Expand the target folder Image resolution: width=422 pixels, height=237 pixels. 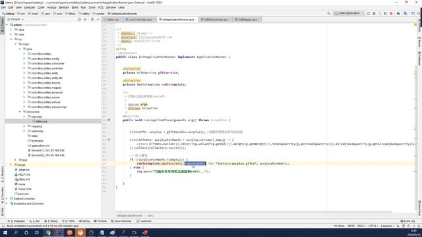click(x=11, y=165)
